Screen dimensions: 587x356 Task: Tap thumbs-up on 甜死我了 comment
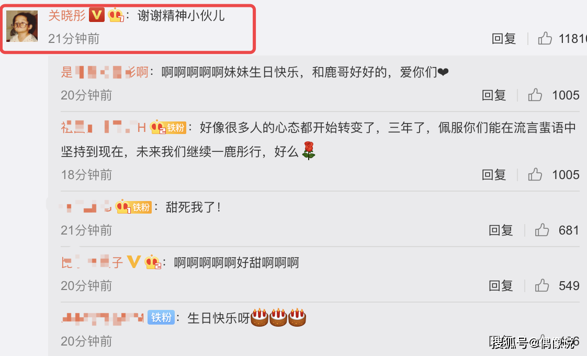pyautogui.click(x=541, y=230)
